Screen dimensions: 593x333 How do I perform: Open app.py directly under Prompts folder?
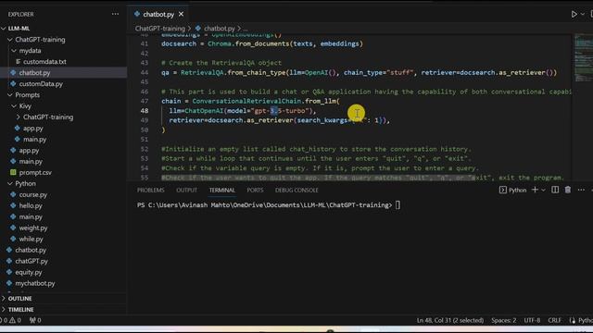coord(29,150)
